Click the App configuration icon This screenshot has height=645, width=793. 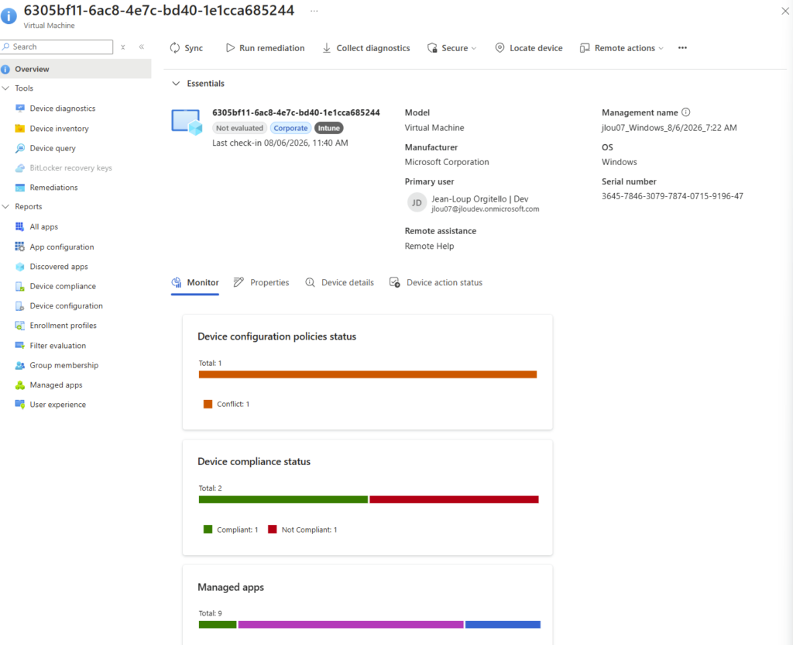pyautogui.click(x=19, y=247)
